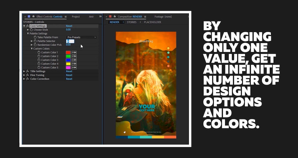
Task: Enable keyframing stopwatch for Custom Color 1
Action: (x=39, y=52)
